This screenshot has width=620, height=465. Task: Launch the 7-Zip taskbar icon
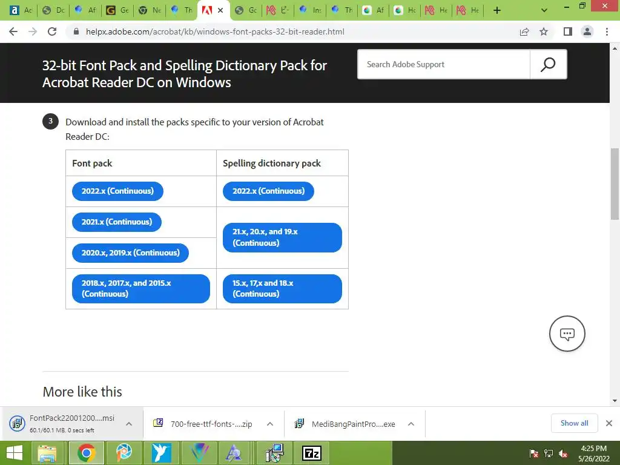(312, 453)
